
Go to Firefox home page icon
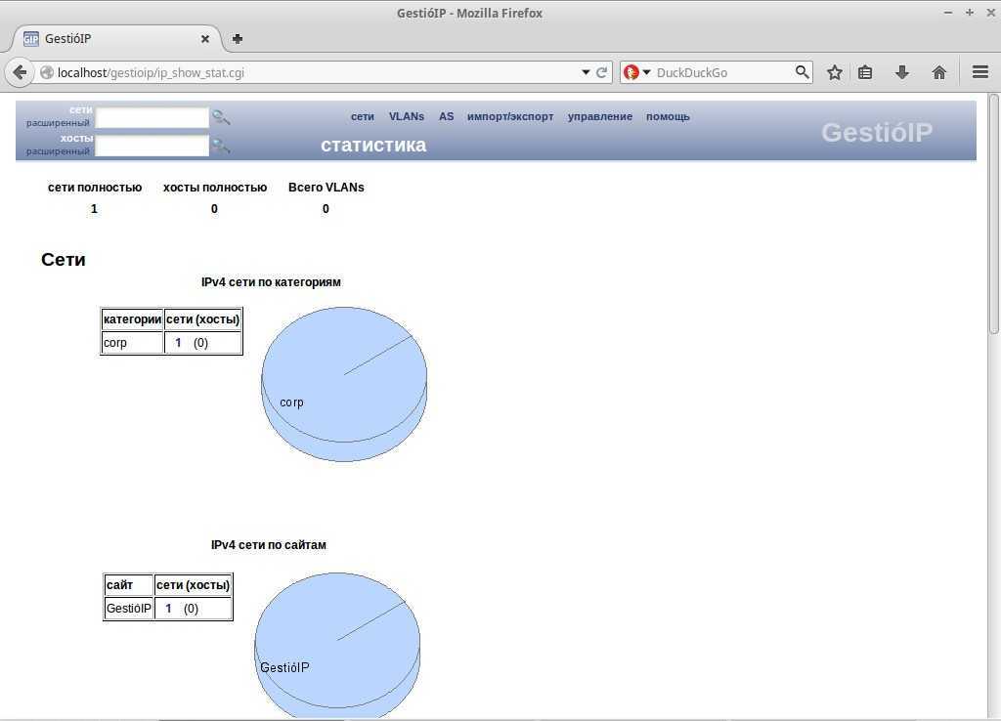click(939, 72)
